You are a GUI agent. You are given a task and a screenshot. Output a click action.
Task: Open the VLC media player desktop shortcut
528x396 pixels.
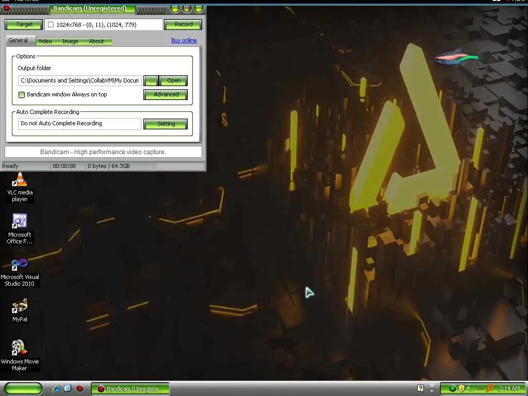pyautogui.click(x=20, y=187)
